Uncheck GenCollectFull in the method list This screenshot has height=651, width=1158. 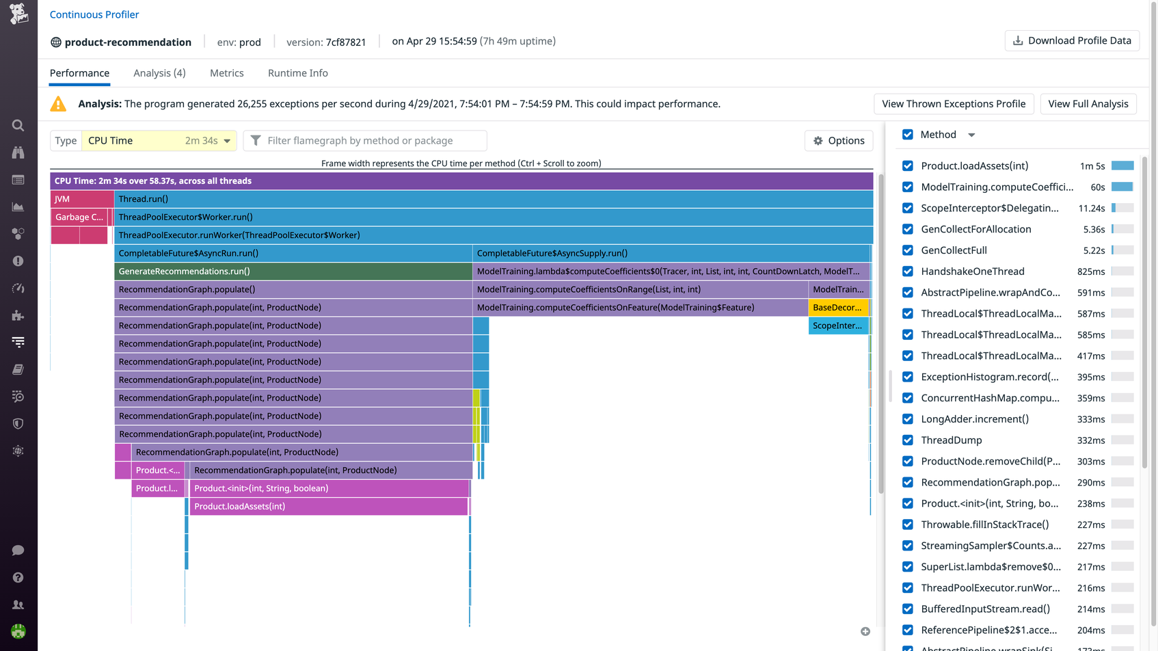click(907, 250)
